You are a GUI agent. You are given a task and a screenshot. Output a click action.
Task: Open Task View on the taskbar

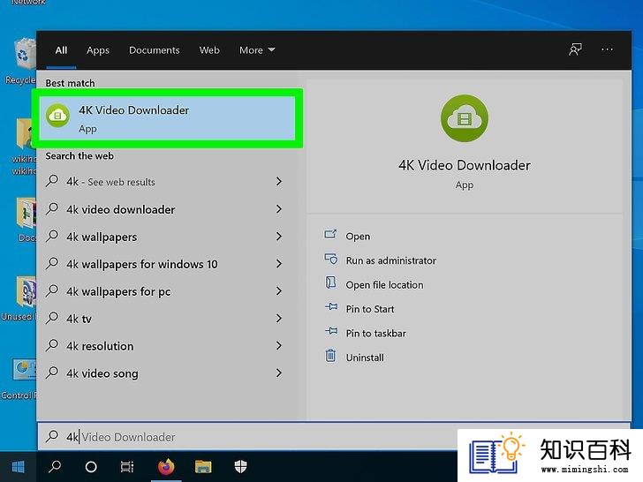coord(127,467)
